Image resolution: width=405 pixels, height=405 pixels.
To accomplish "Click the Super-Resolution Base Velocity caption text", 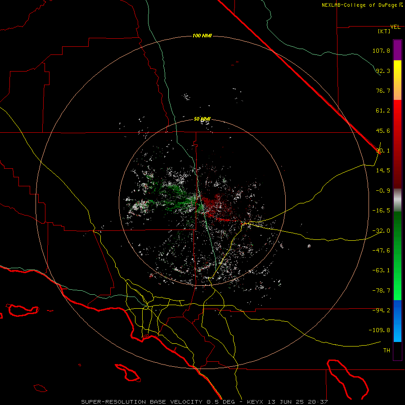I will click(x=204, y=402).
